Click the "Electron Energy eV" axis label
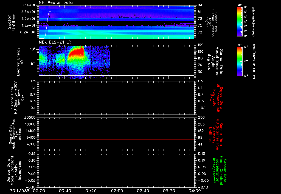Screen dimensions: 281x194 (x=20, y=62)
